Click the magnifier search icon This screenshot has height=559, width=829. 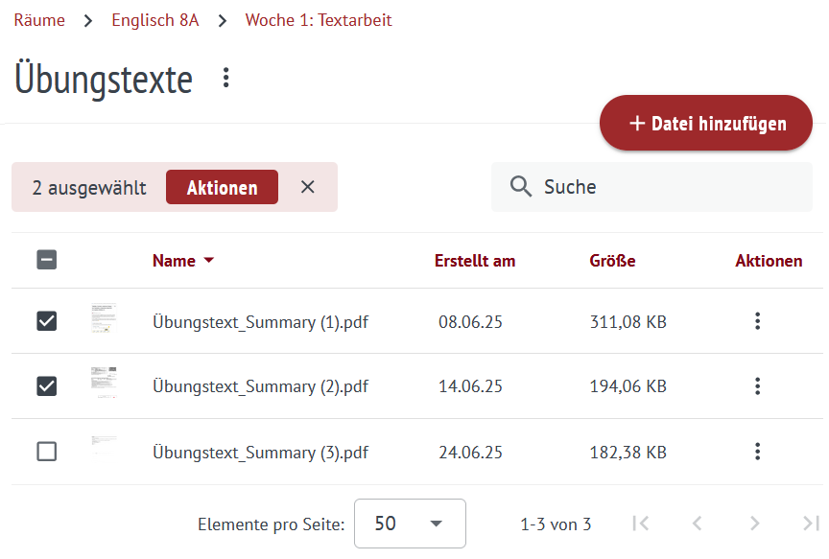point(521,187)
